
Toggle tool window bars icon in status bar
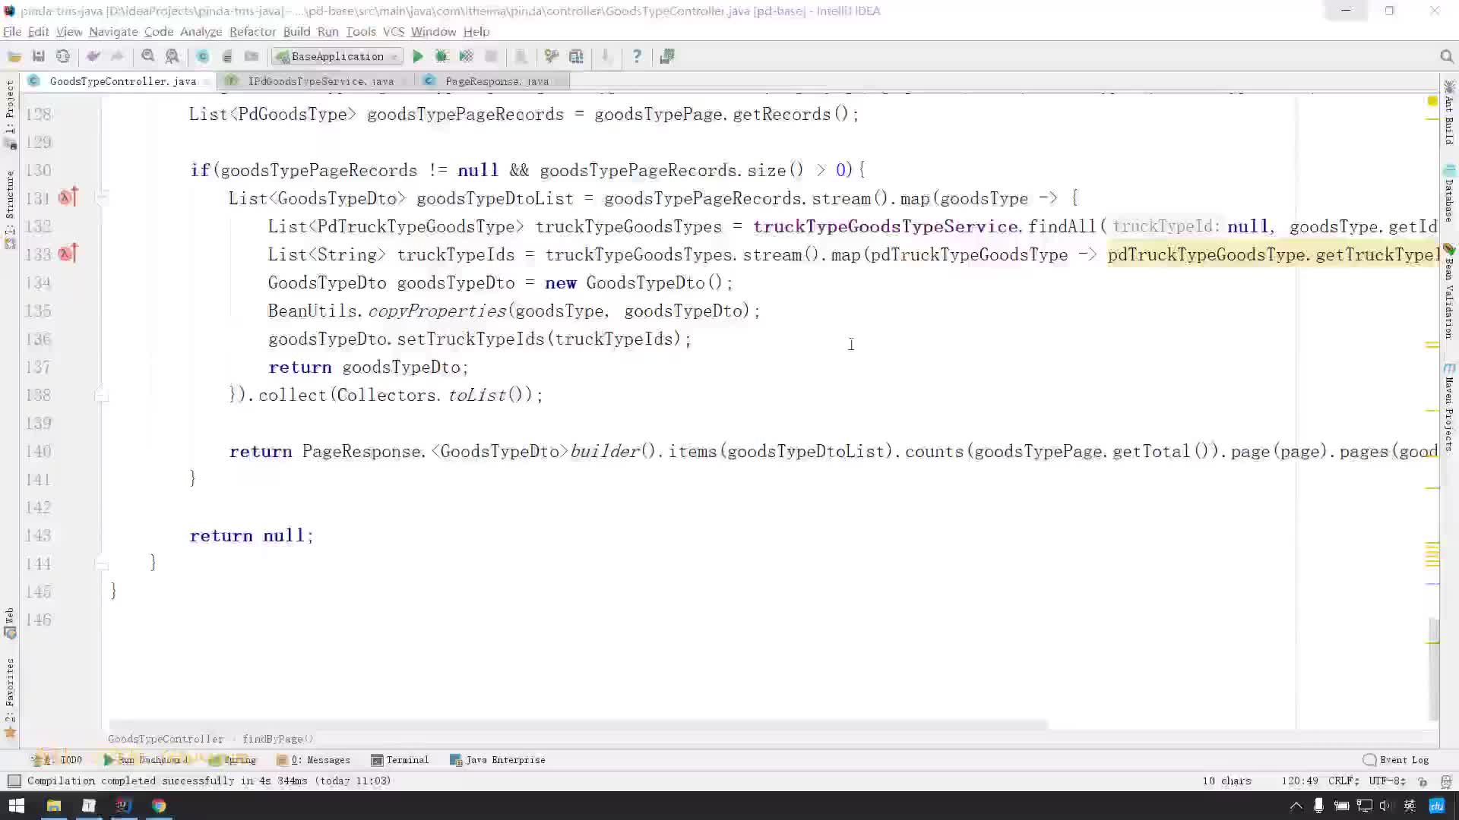pyautogui.click(x=14, y=781)
